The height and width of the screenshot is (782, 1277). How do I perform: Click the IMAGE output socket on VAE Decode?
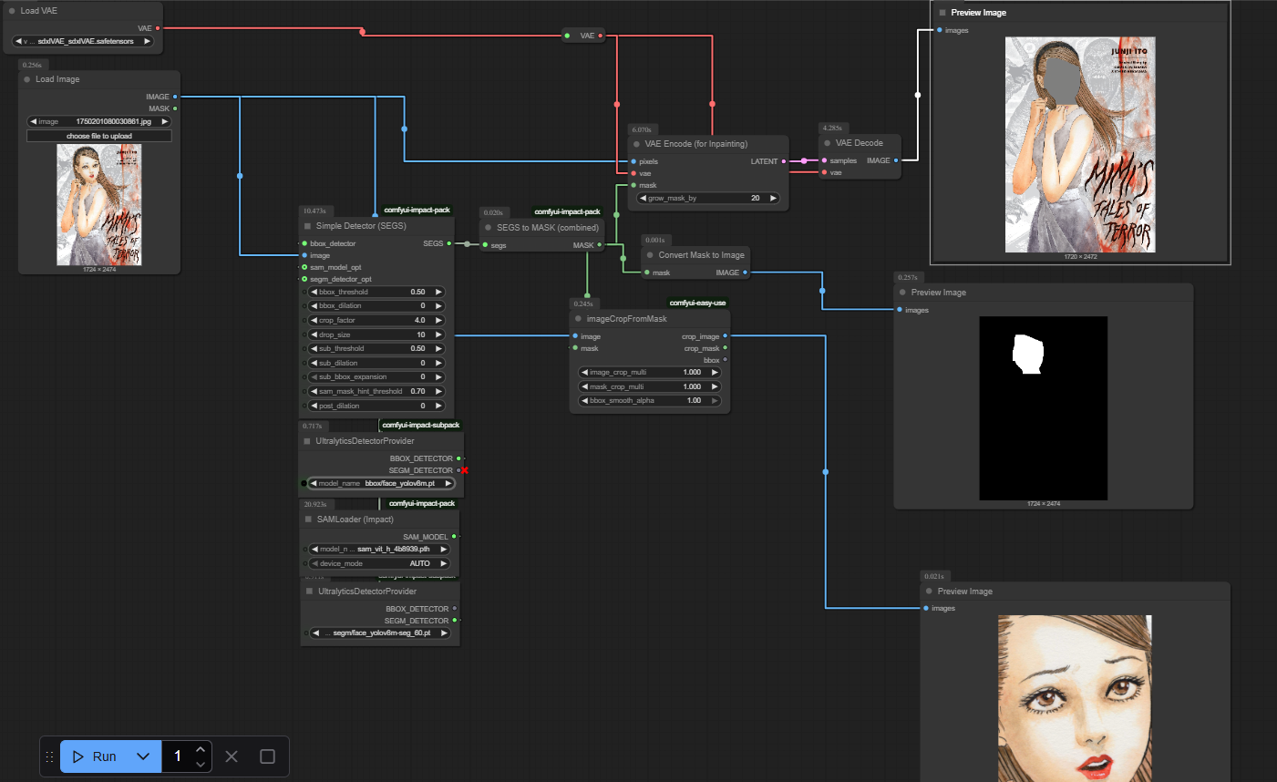[896, 160]
